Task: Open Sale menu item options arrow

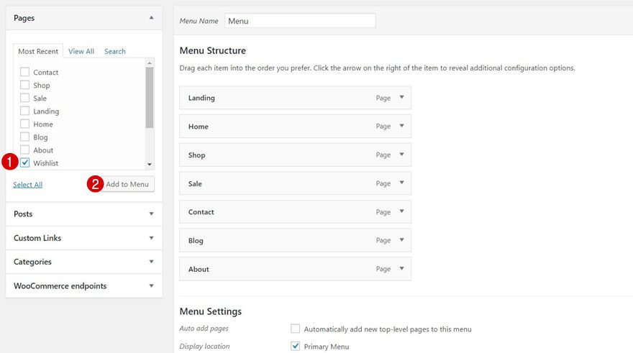Action: pyautogui.click(x=401, y=183)
